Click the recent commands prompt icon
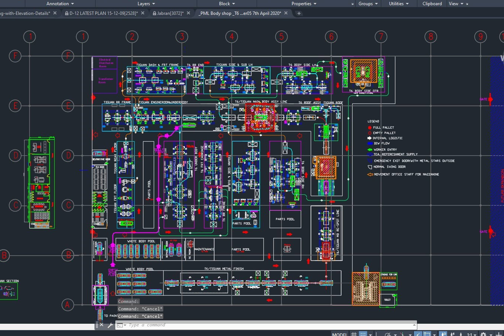This screenshot has width=504, height=336. click(x=120, y=325)
